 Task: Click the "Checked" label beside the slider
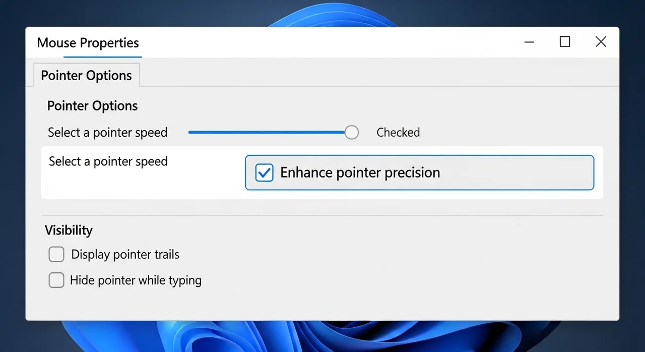(398, 133)
